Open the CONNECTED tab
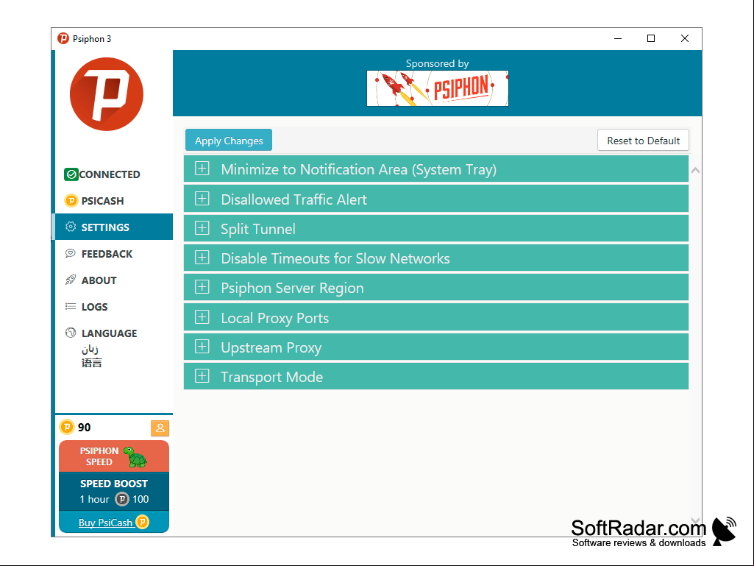 pyautogui.click(x=114, y=174)
